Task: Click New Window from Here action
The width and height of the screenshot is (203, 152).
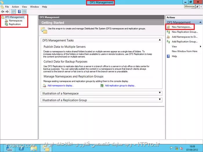Action: pos(184,51)
